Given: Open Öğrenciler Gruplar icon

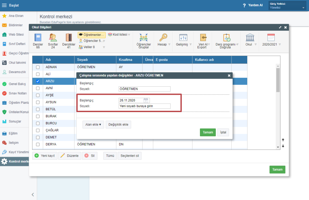Looking at the screenshot, I should click(143, 37).
